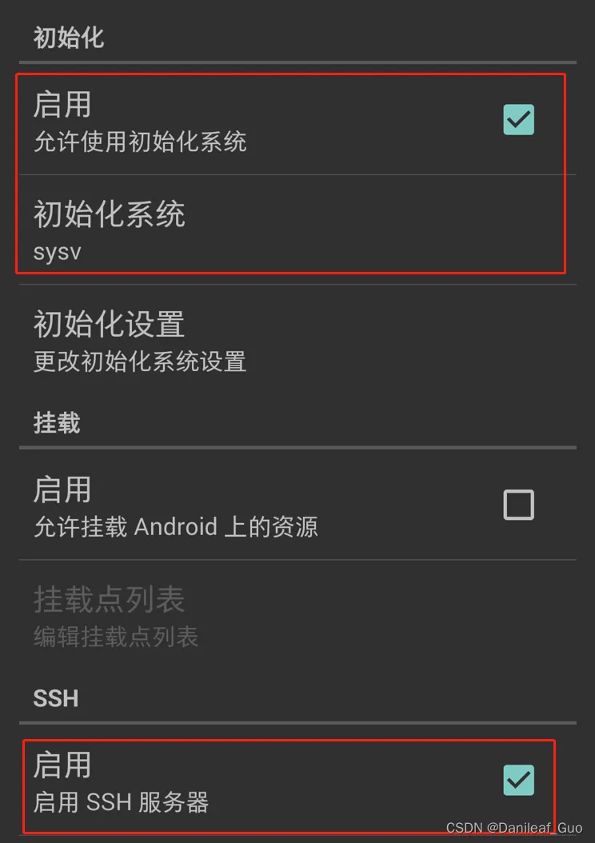Tap the 启用 title in SSH section

point(62,765)
